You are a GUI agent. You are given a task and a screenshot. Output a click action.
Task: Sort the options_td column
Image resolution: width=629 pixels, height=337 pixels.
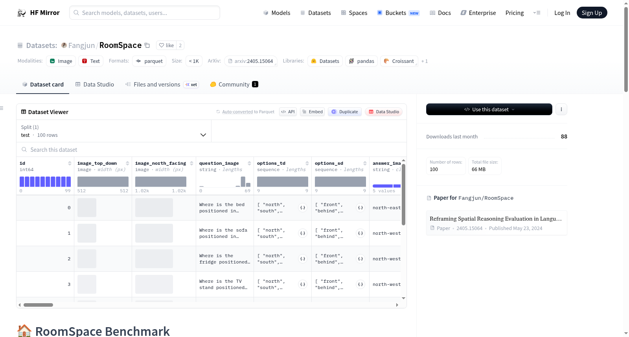[307, 163]
